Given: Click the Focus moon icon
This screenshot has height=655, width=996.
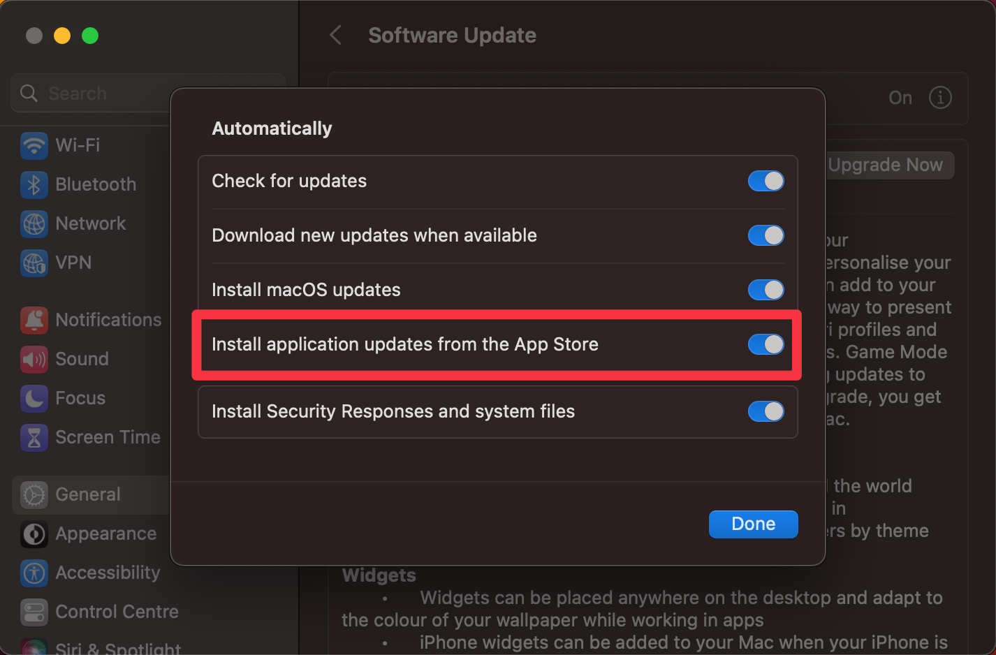Looking at the screenshot, I should coord(34,398).
